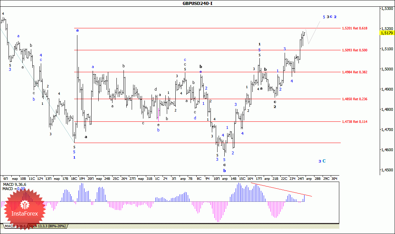This screenshot has height=234, width=395.
Task: Click the 1,5093 Ret 0,500 level label
Action: point(355,50)
